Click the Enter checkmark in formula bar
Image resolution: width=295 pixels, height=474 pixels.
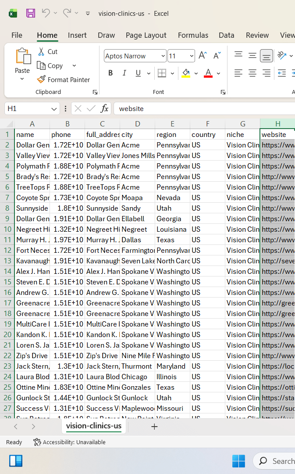pyautogui.click(x=91, y=108)
